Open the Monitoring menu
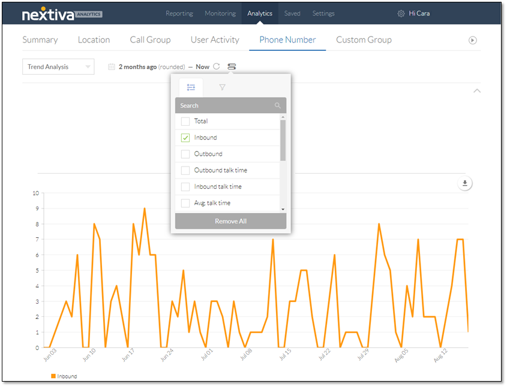 [x=220, y=14]
